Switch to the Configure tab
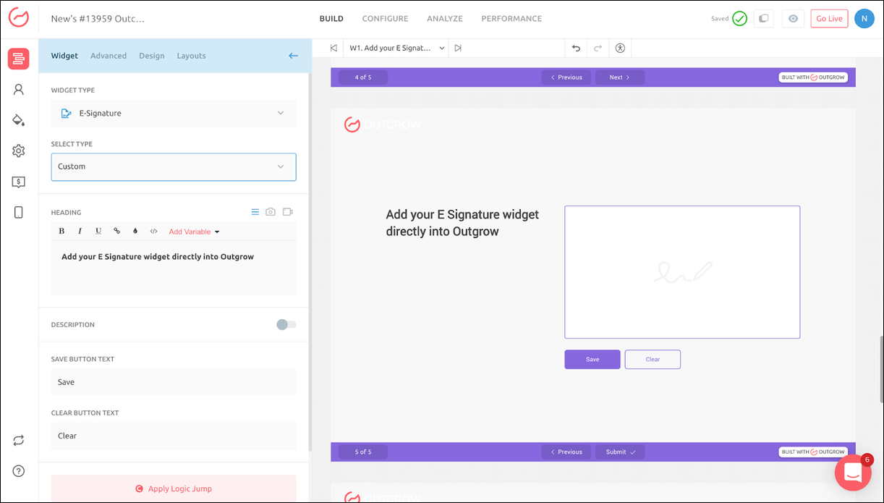884x503 pixels. point(385,19)
